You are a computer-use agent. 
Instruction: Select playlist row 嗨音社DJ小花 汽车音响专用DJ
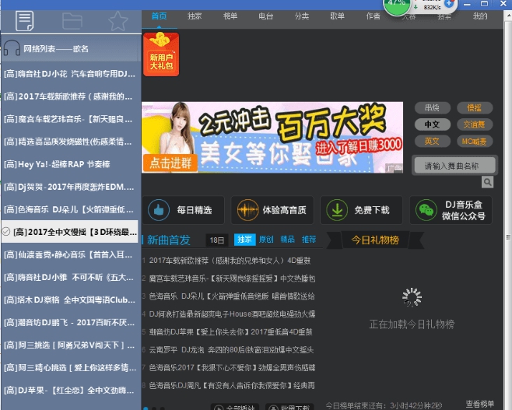pos(71,74)
